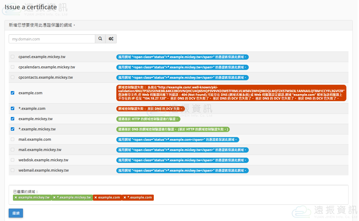Uncheck the *.example.mickey.tw checkbox
This screenshot has width=359, height=221.
[13, 129]
